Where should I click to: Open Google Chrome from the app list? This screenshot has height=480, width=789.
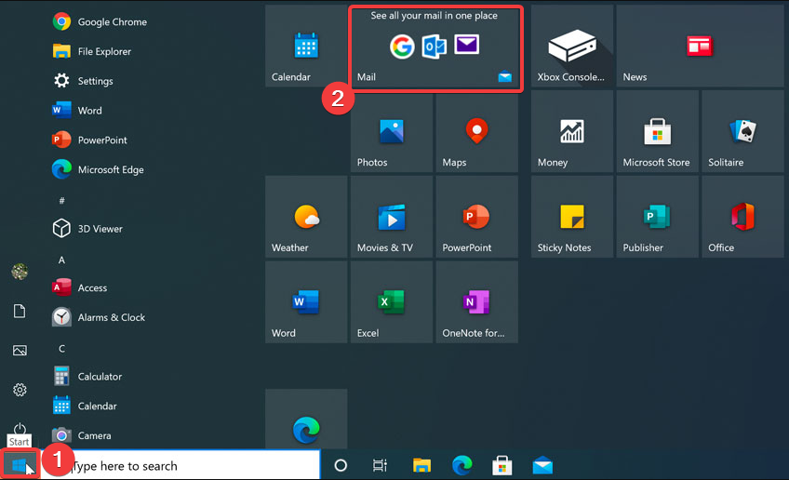click(x=100, y=21)
